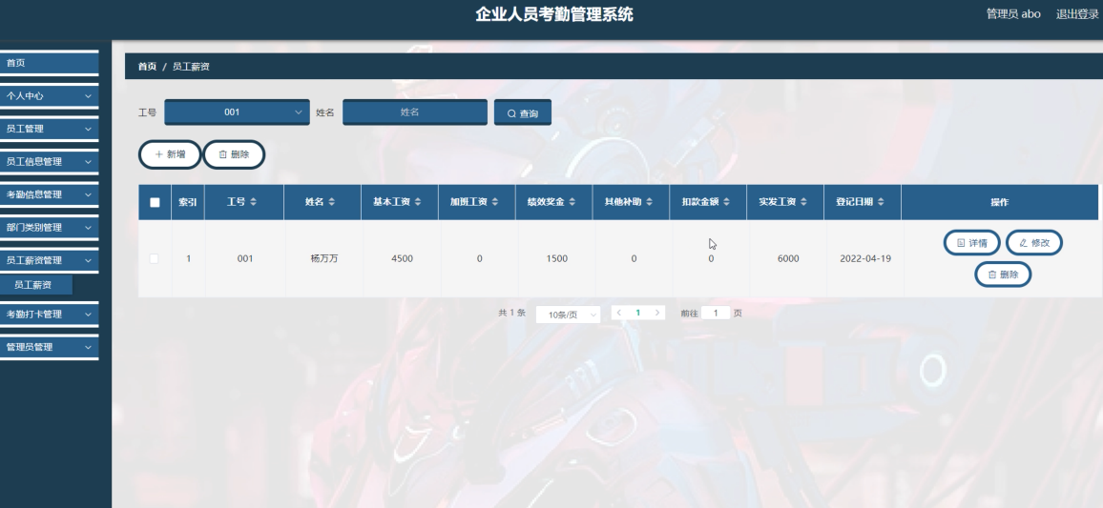Click the 详情 button for 杨万万
Screen dimensions: 1103x508
coord(971,243)
